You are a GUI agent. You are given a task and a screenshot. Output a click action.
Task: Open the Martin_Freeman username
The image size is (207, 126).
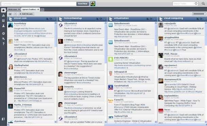(x=23, y=105)
